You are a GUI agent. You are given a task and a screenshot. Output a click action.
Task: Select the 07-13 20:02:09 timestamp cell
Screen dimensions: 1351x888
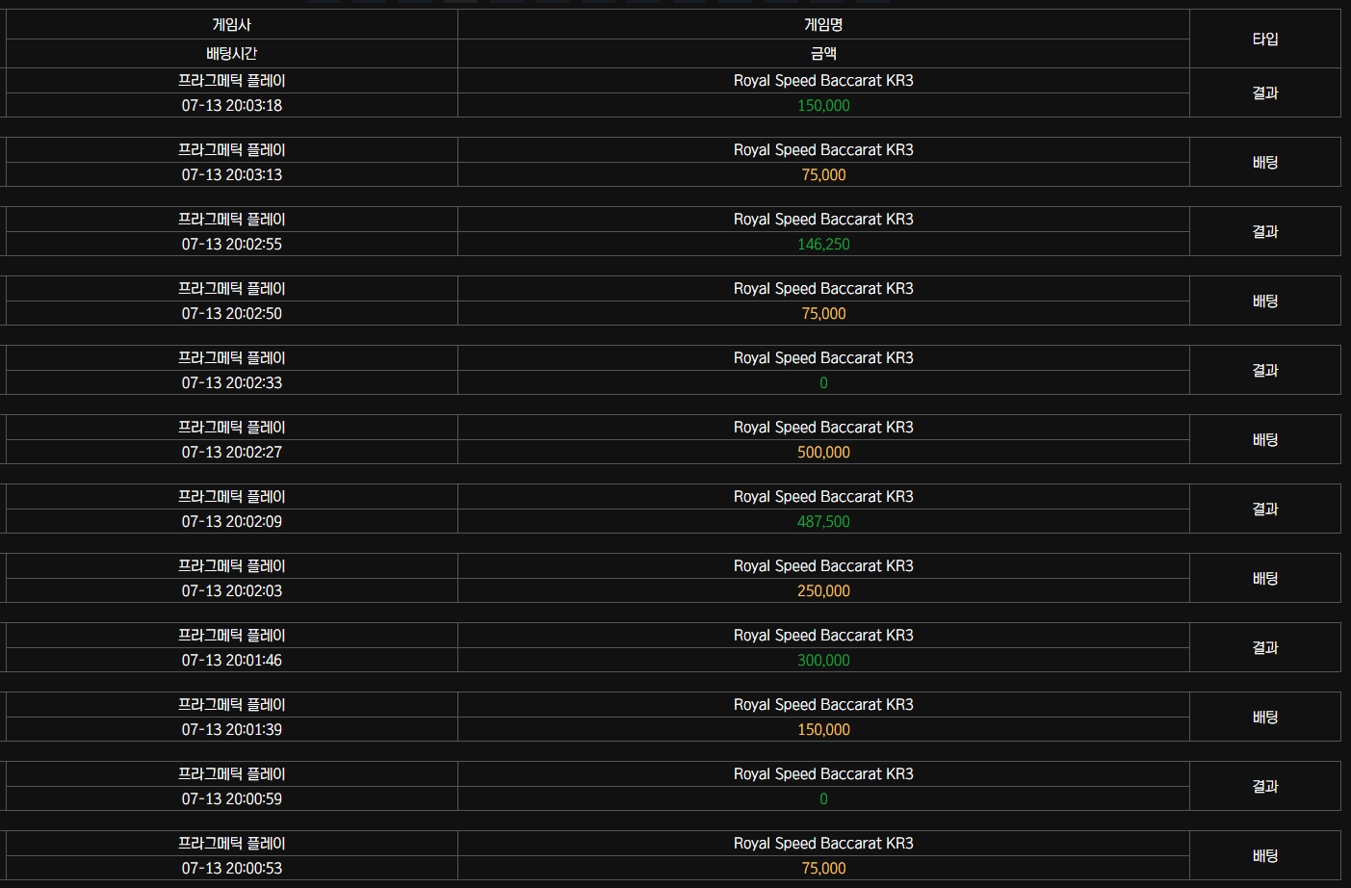232,522
